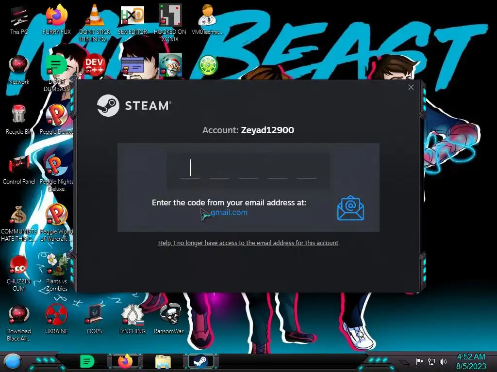This screenshot has height=372, width=497.
Task: Open the Start orb on taskbar
Action: (x=13, y=361)
